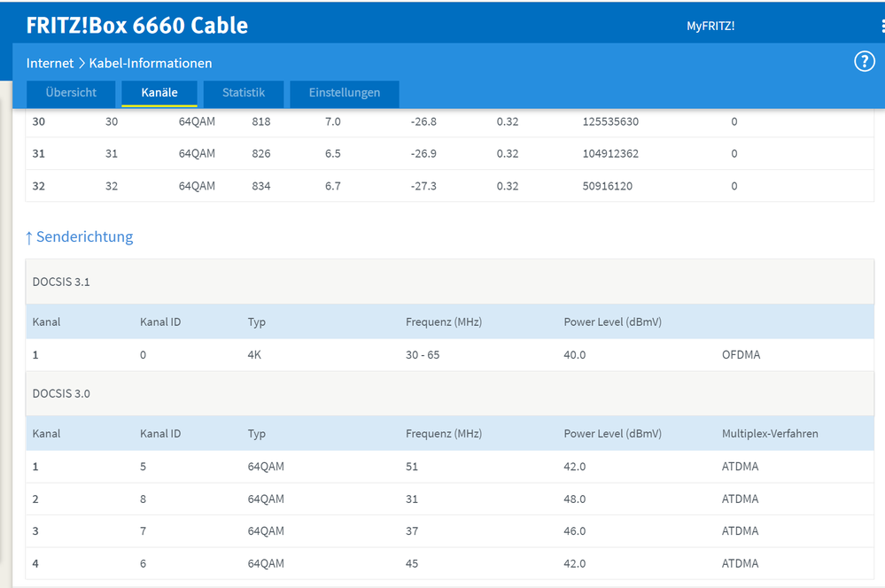Go to the Einstellungen tab
The height and width of the screenshot is (588, 885).
[x=345, y=93]
